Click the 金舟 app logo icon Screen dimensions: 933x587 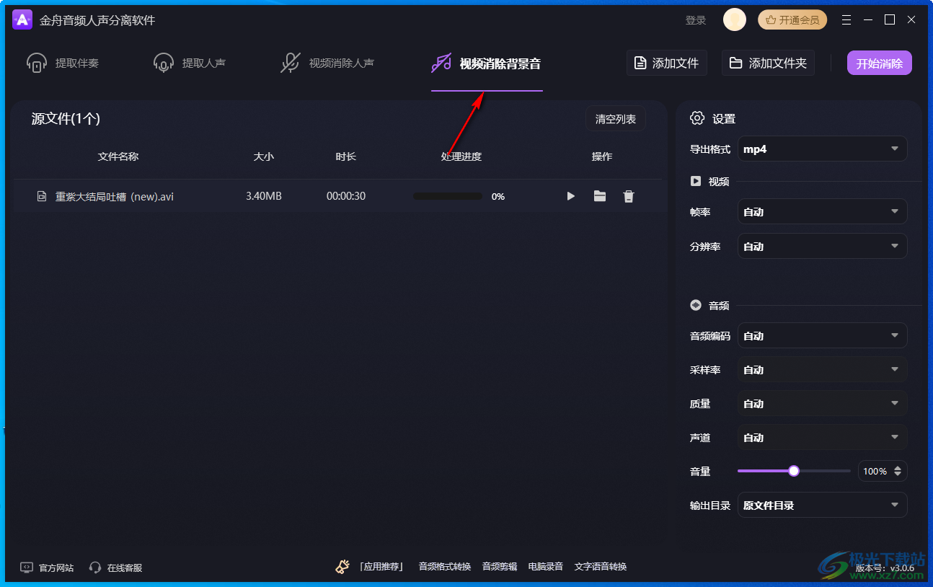[22, 20]
